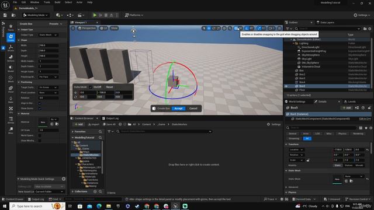Toggle the Delta Mode On/Off checkbox
The height and width of the screenshot is (210, 374).
click(x=91, y=87)
